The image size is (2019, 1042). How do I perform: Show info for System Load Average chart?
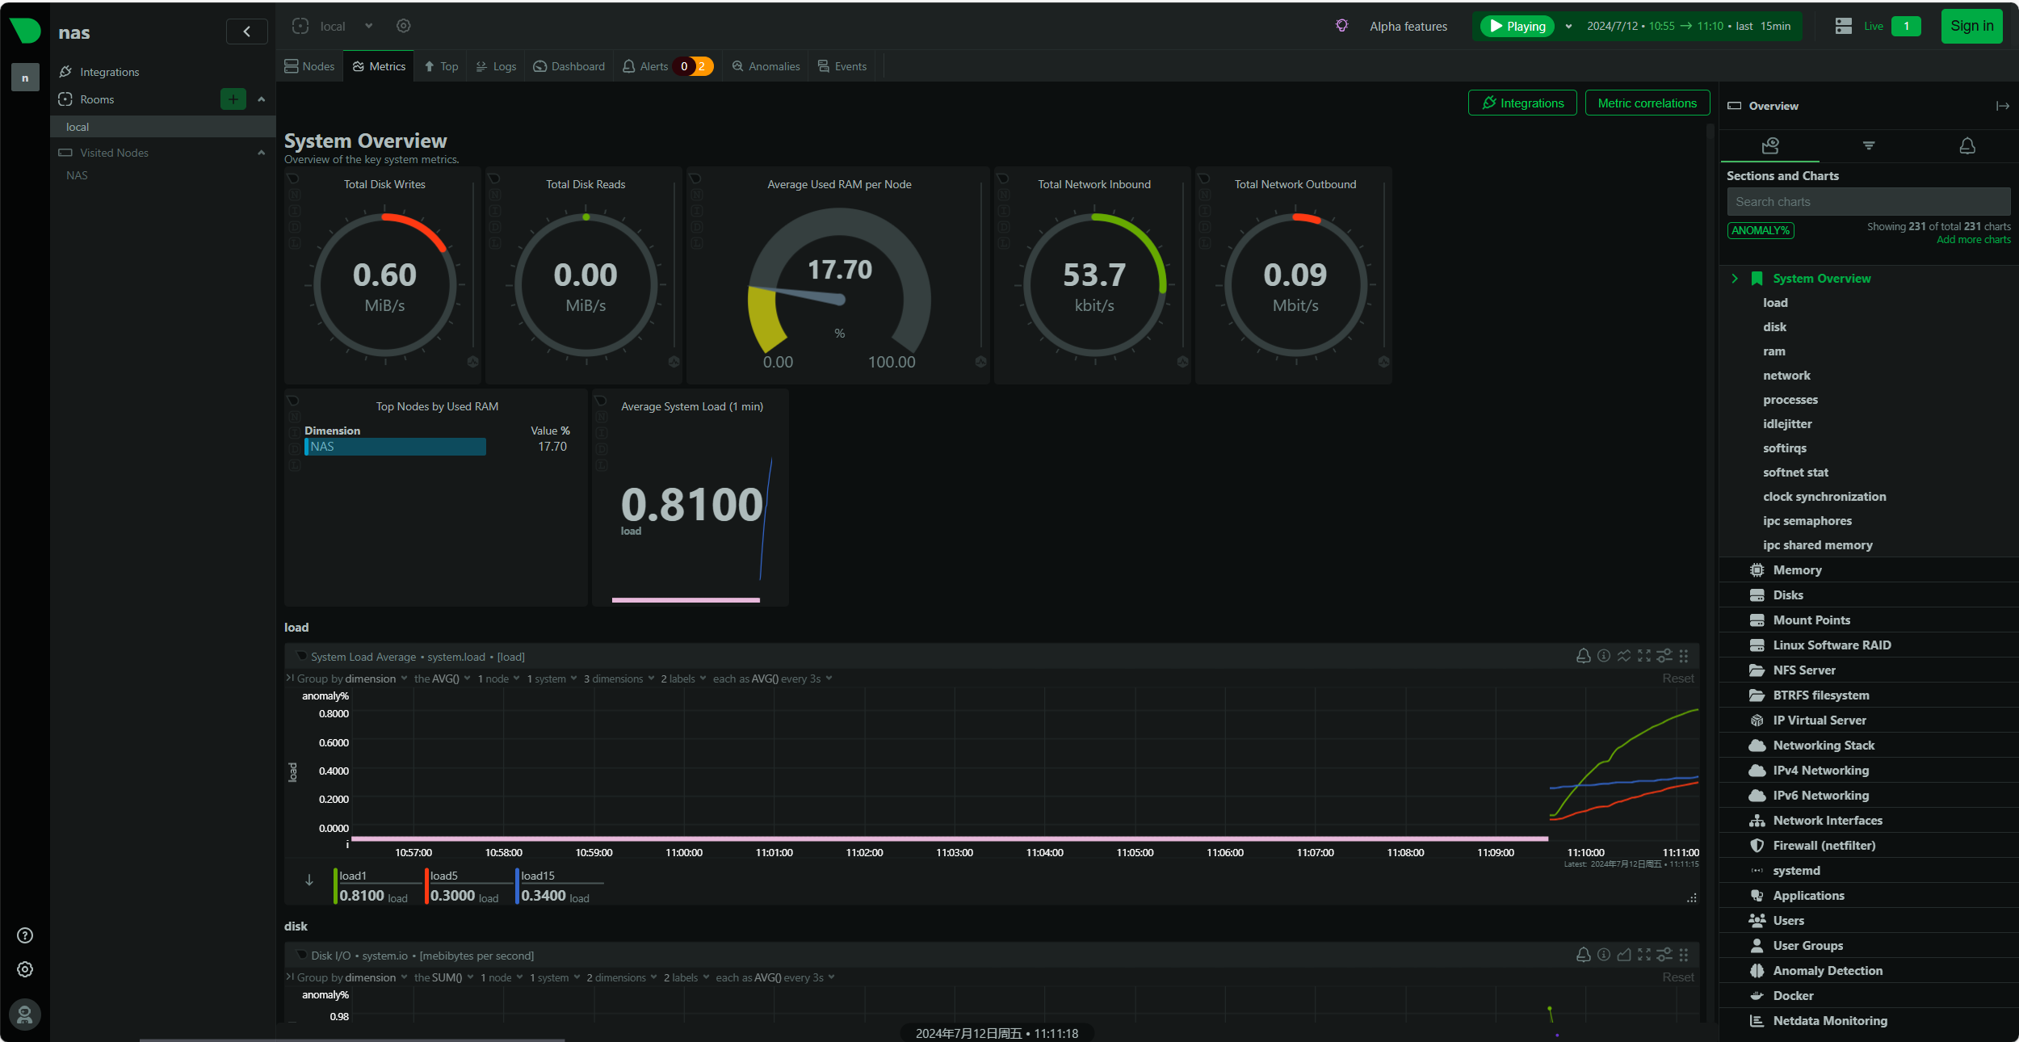pyautogui.click(x=1604, y=656)
